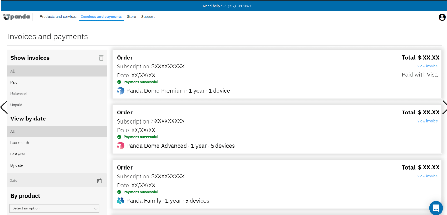Screen dimensions: 447x215
Task: Choose the By date filter option
Action: click(57, 165)
